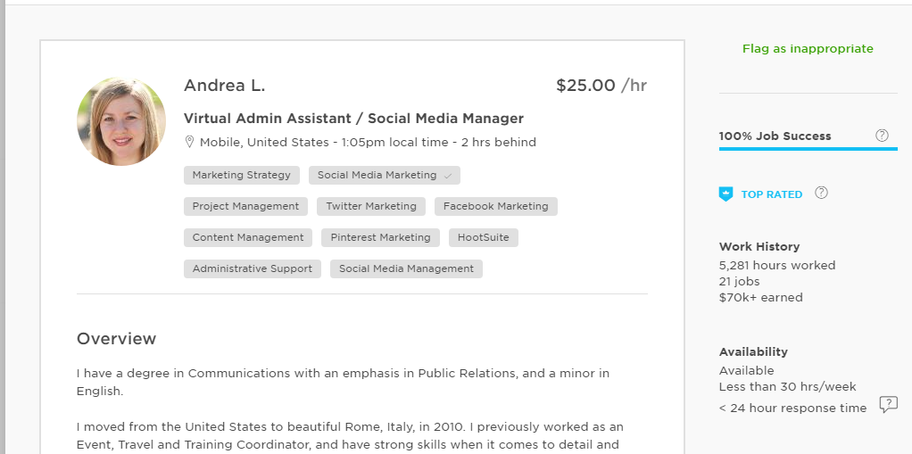Viewport: 912px width, 454px height.
Task: Select the Project Management skill tag
Action: pyautogui.click(x=245, y=206)
